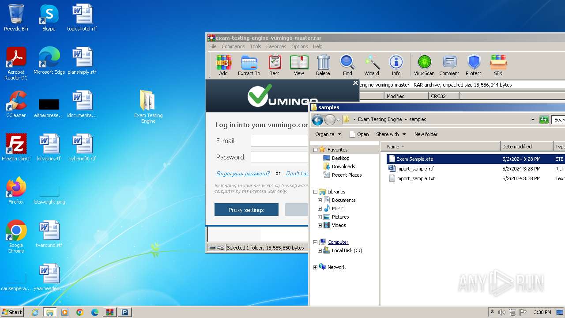Open WinRAR Favorites menu

[276, 46]
